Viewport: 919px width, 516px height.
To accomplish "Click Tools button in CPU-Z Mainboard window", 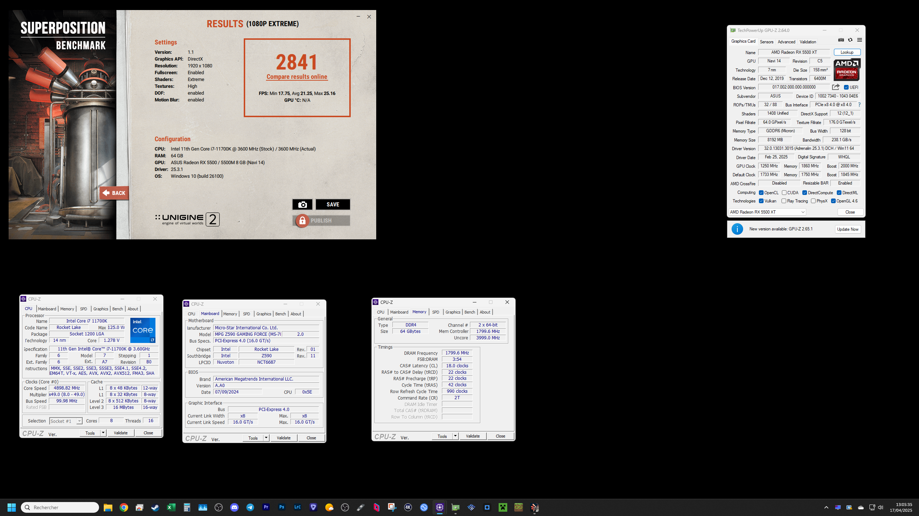I will 253,438.
